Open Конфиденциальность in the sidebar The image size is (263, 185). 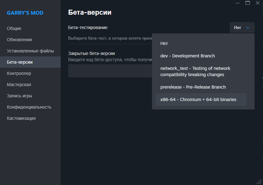point(29,107)
